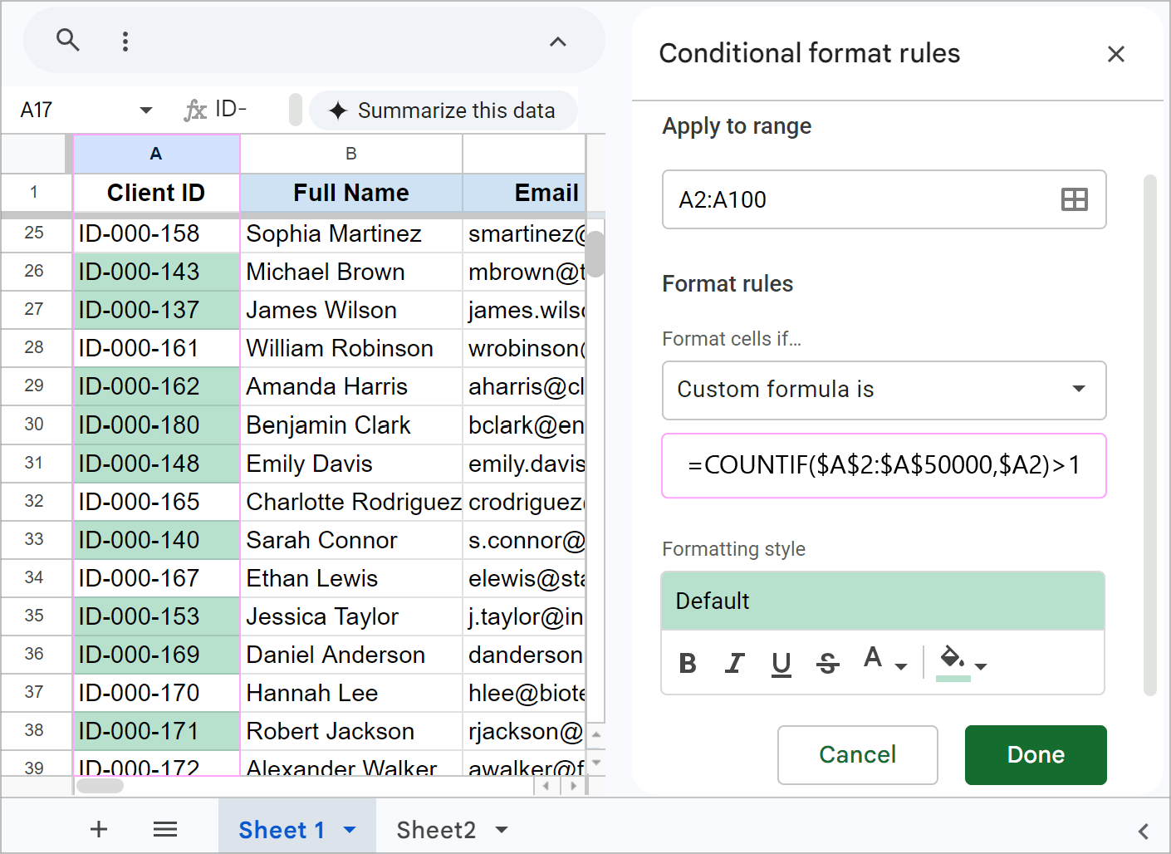Select cell ID-000-162
The image size is (1171, 854).
(x=156, y=386)
